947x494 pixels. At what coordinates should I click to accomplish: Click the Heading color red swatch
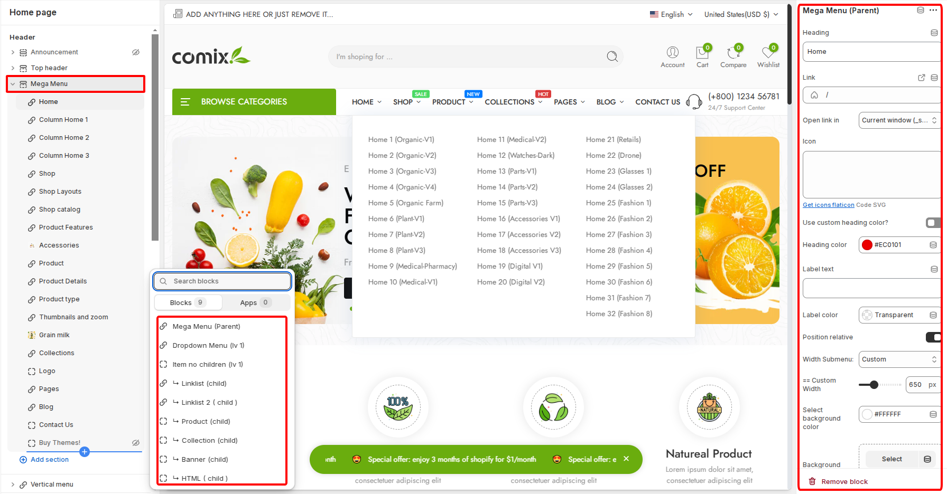coord(867,245)
